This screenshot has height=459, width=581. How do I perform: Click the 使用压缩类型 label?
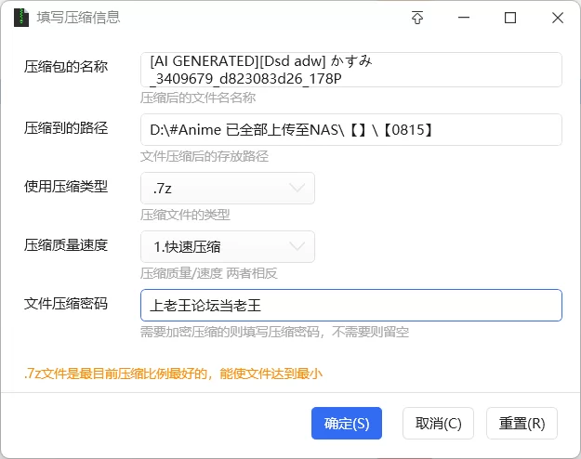tap(66, 187)
